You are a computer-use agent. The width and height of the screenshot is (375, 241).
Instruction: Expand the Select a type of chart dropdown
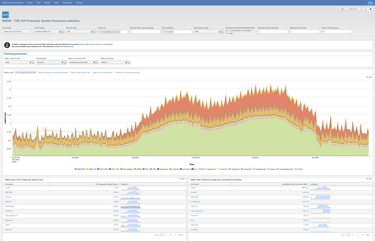tap(33, 62)
